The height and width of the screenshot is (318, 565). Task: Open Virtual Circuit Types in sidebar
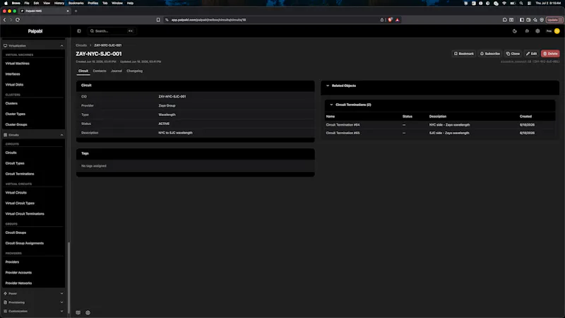[20, 204]
